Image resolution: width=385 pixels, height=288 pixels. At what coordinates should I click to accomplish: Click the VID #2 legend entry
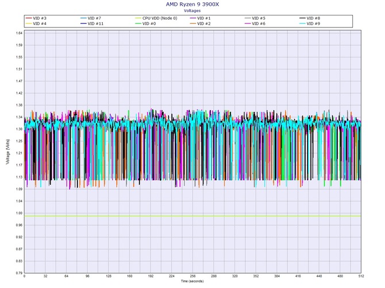coord(201,24)
